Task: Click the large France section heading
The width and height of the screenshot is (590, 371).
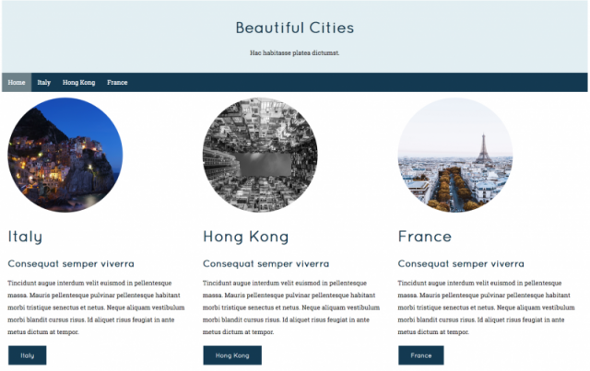Action: tap(424, 237)
